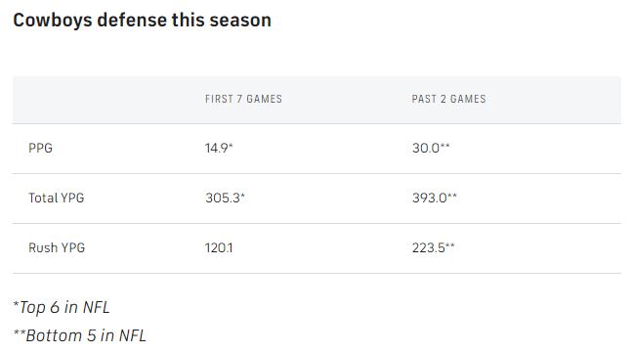Image resolution: width=633 pixels, height=353 pixels.
Task: Select the 120.1 rush yards value
Action: coord(219,247)
